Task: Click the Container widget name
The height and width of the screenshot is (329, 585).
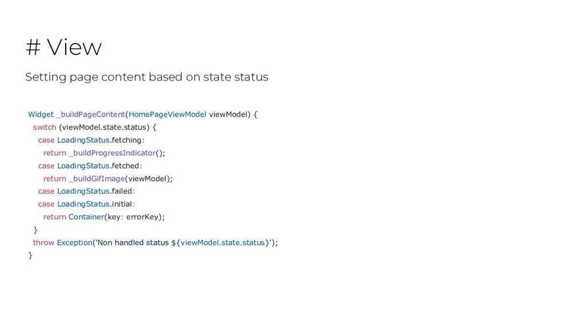Action: coord(86,217)
